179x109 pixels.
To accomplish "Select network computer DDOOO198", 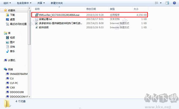I will (17, 92).
